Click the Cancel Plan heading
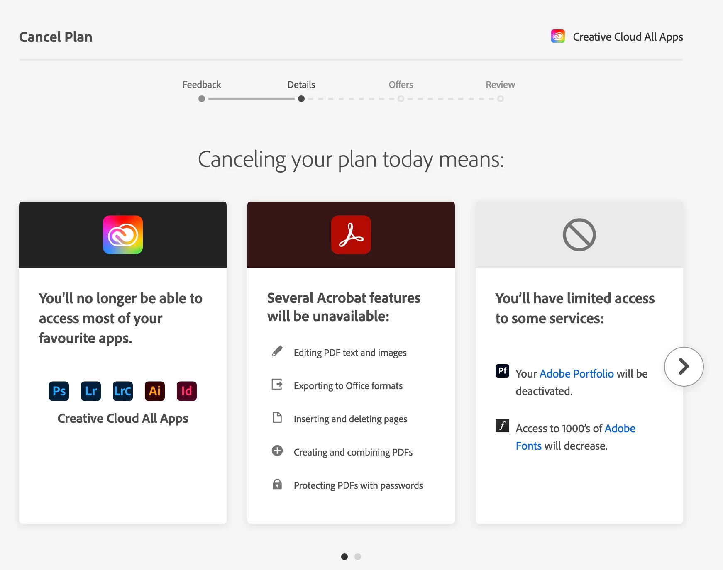Screen dimensions: 723x570 [56, 37]
